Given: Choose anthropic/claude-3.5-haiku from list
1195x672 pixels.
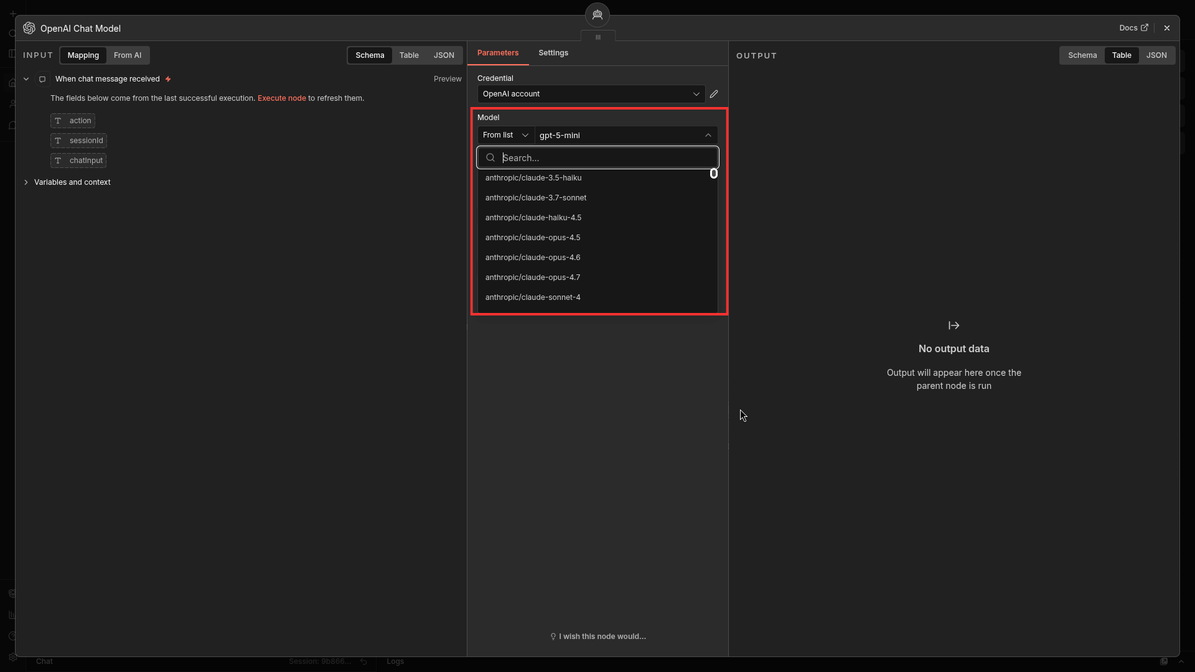Looking at the screenshot, I should [x=597, y=178].
